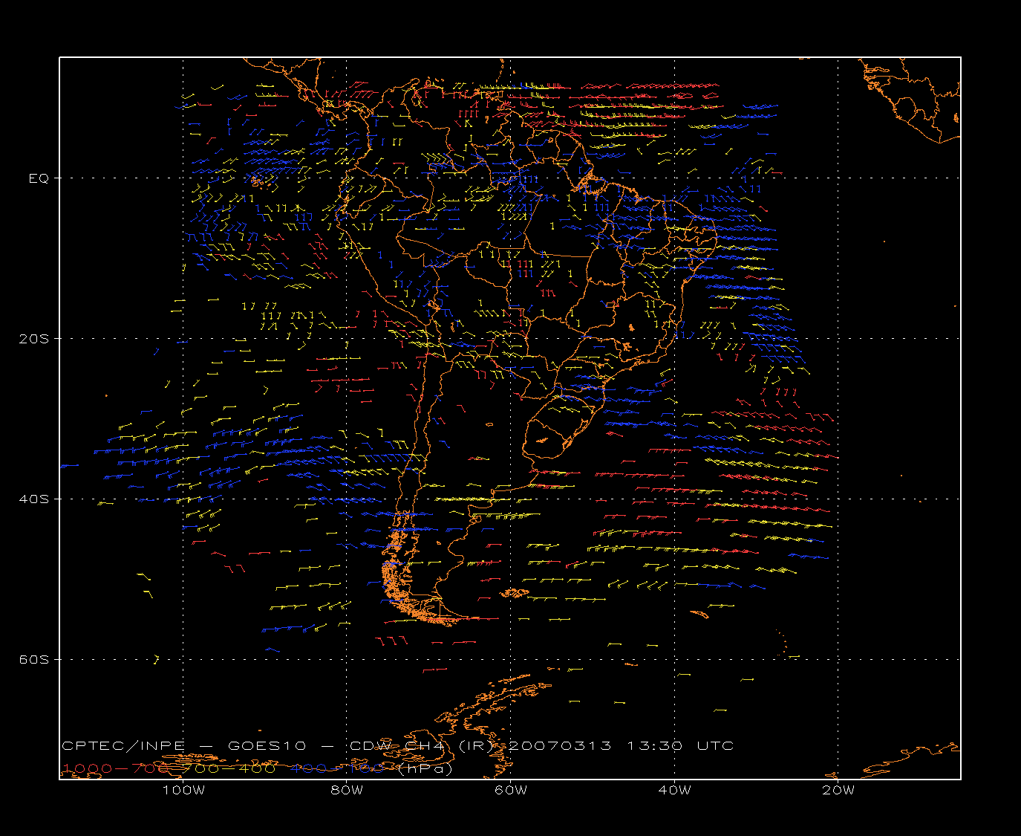Click the 60S latitude label
The image size is (1021, 836).
click(x=33, y=659)
